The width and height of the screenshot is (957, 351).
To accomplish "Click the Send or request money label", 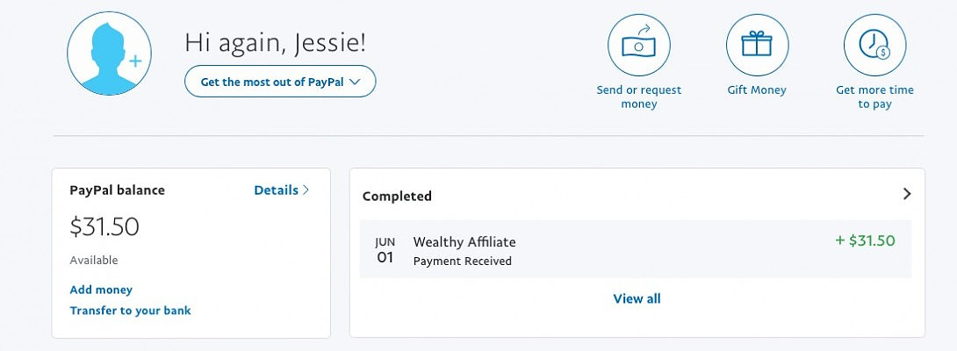I will click(638, 97).
